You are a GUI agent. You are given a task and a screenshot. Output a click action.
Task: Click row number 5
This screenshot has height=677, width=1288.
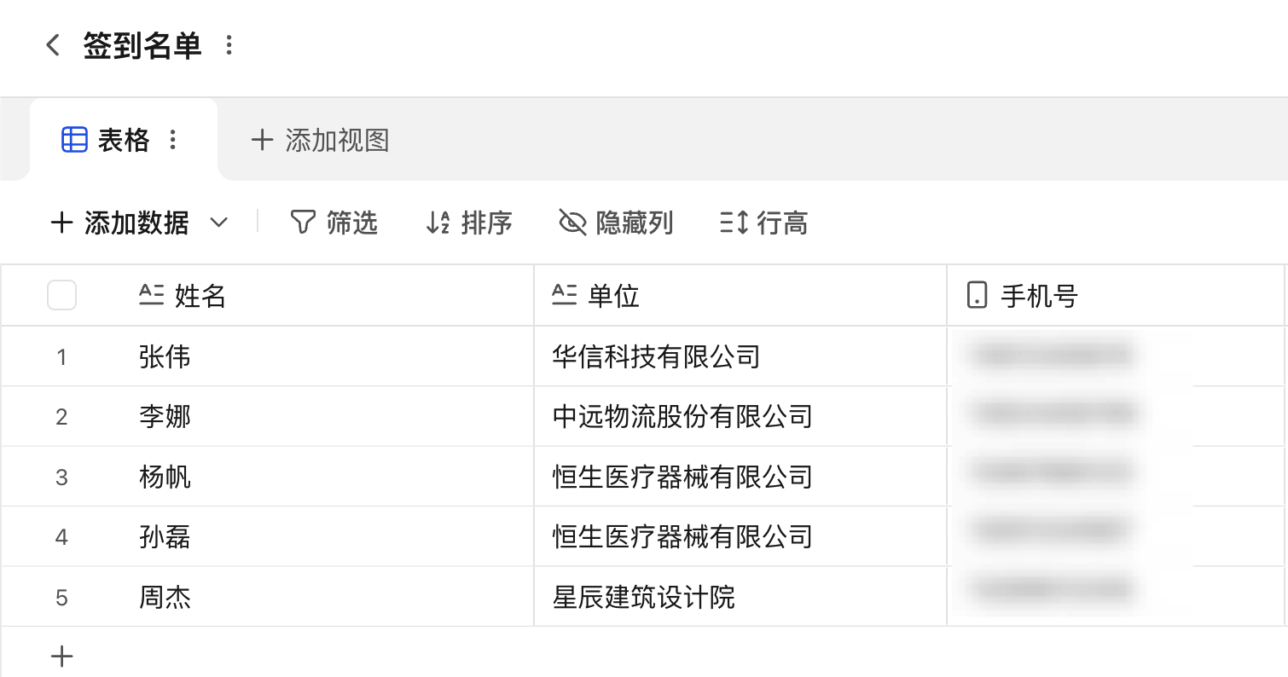coord(61,598)
